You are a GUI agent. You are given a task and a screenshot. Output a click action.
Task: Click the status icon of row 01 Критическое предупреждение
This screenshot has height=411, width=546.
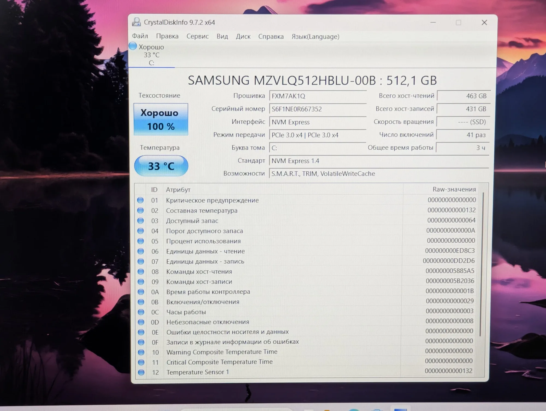click(140, 200)
